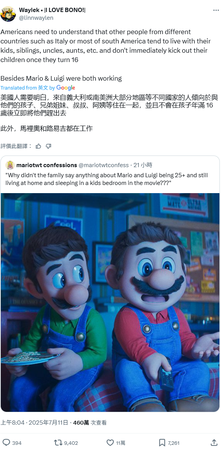Open the @linnwaylen handle link
This screenshot has height=451, width=221.
pos(36,18)
